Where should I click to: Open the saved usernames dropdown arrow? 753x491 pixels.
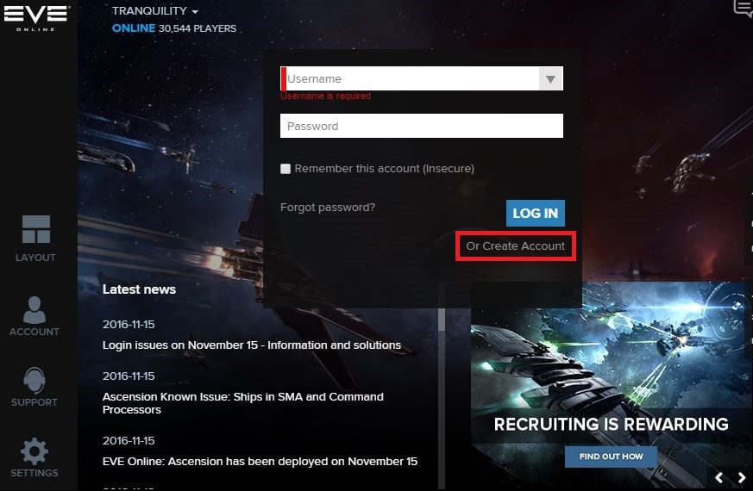pos(550,78)
